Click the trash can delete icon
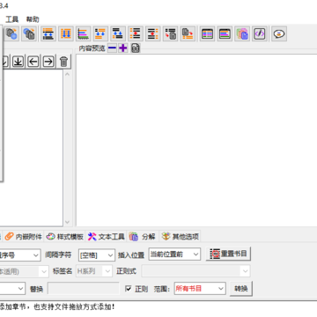The width and height of the screenshot is (317, 317). tap(63, 62)
